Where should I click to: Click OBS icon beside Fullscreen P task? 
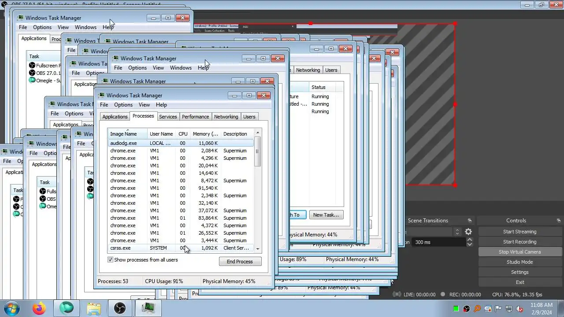(32, 66)
